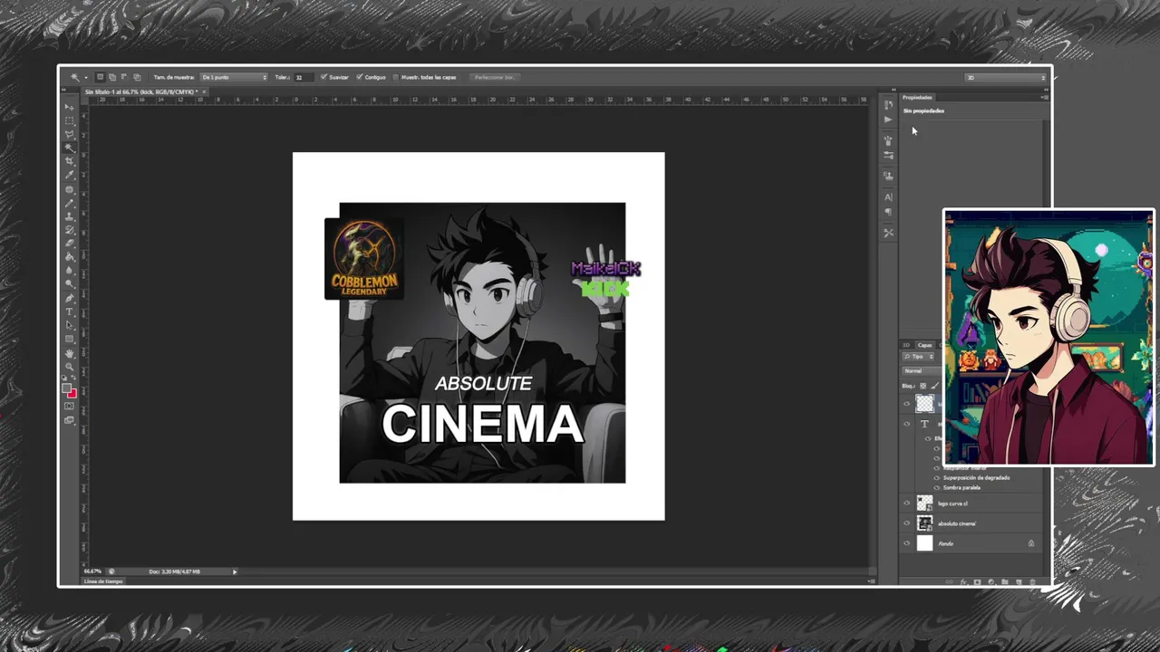
Task: Open the Propiedades panel menu
Action: coord(1045,97)
